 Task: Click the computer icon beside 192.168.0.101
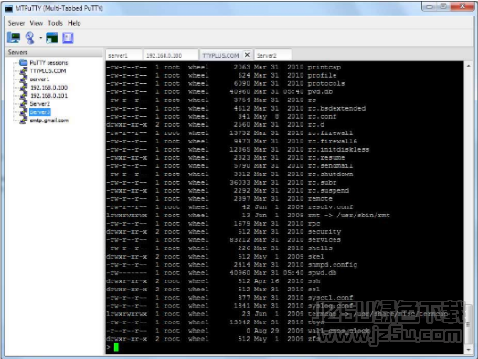click(23, 96)
